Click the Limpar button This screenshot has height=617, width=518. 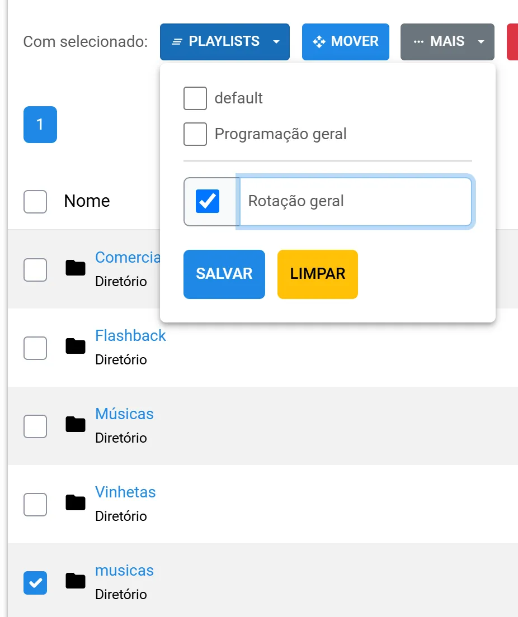318,274
